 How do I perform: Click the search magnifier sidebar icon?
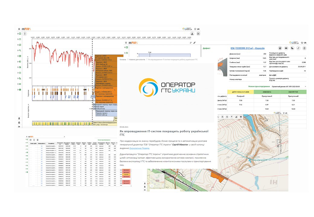(x=20, y=50)
